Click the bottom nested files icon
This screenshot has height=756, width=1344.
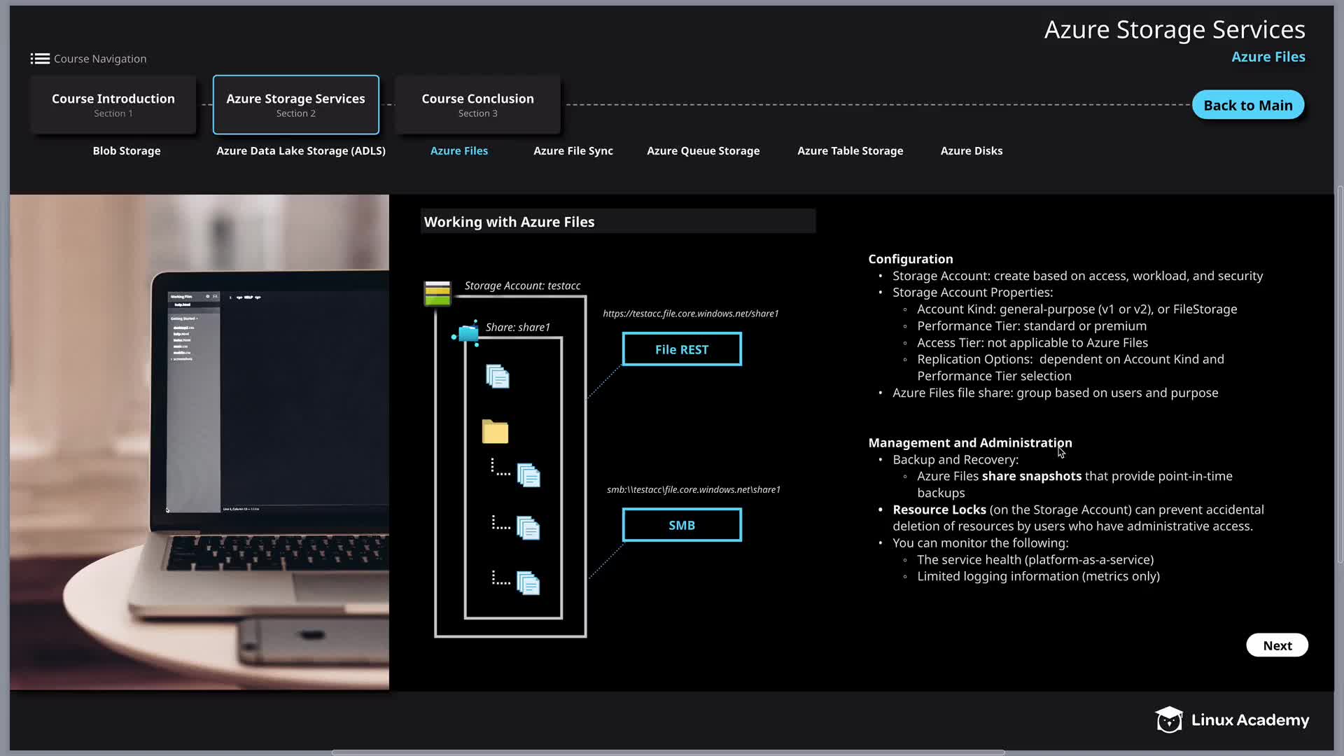point(528,583)
